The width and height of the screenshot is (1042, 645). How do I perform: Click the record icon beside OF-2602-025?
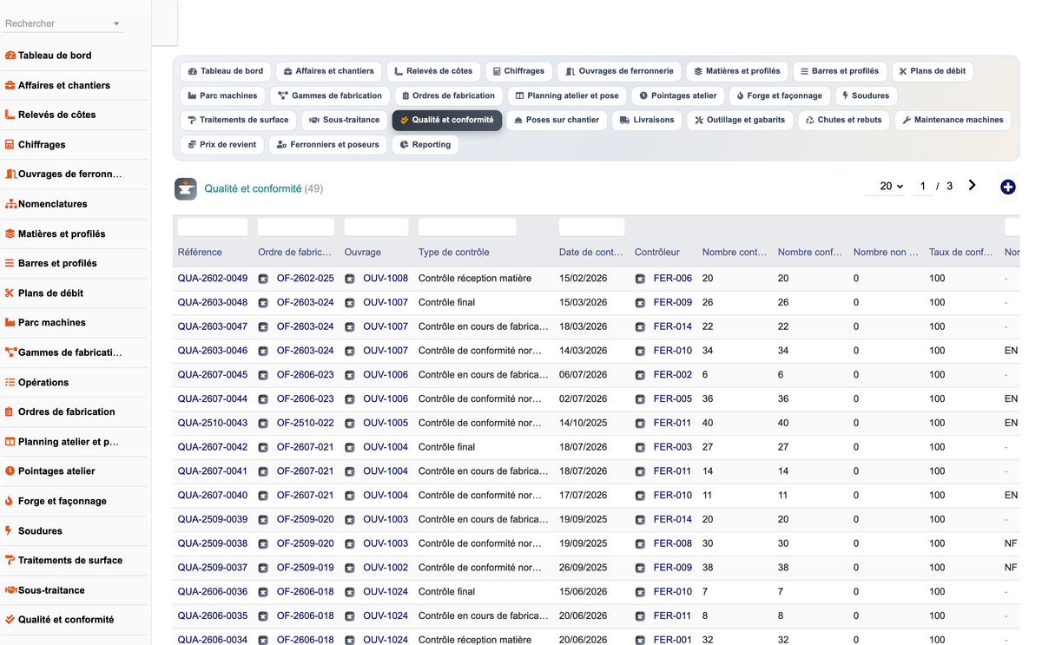[x=263, y=279]
